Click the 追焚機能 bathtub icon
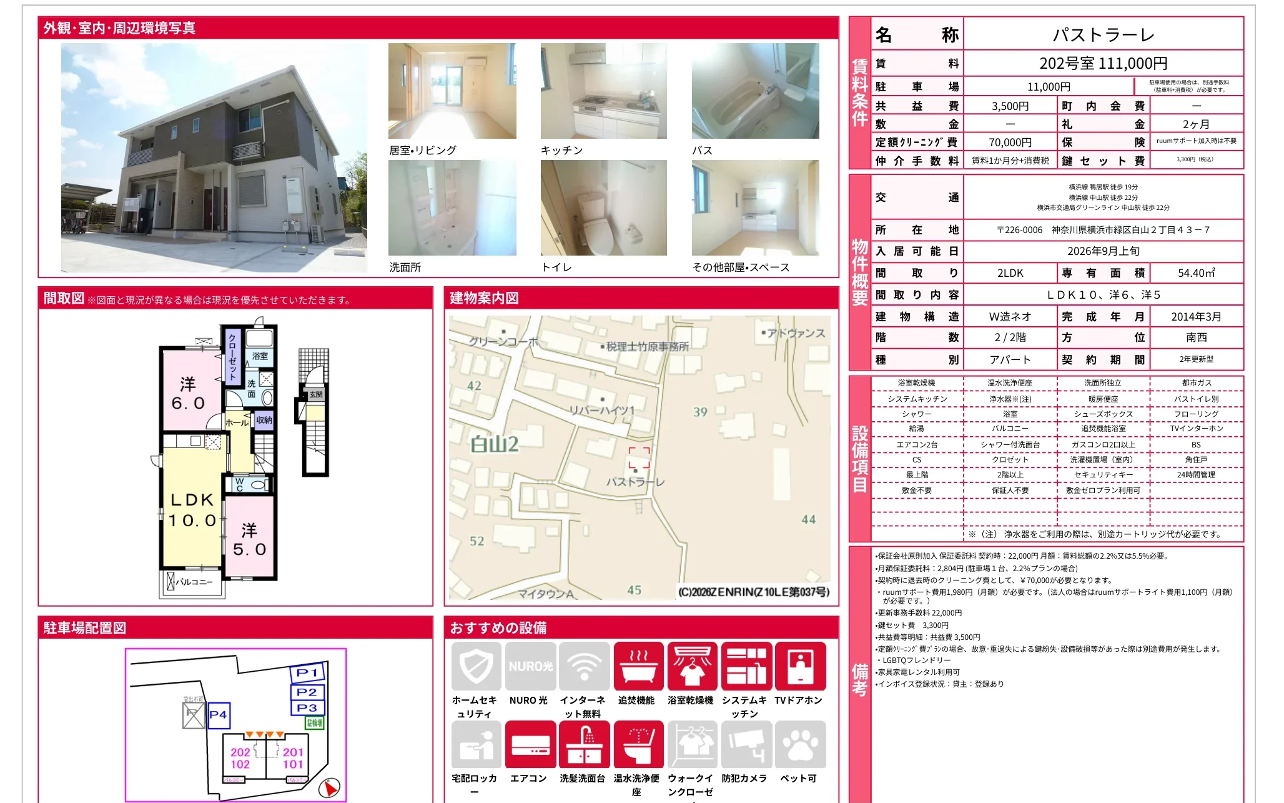The width and height of the screenshot is (1284, 803). (638, 666)
